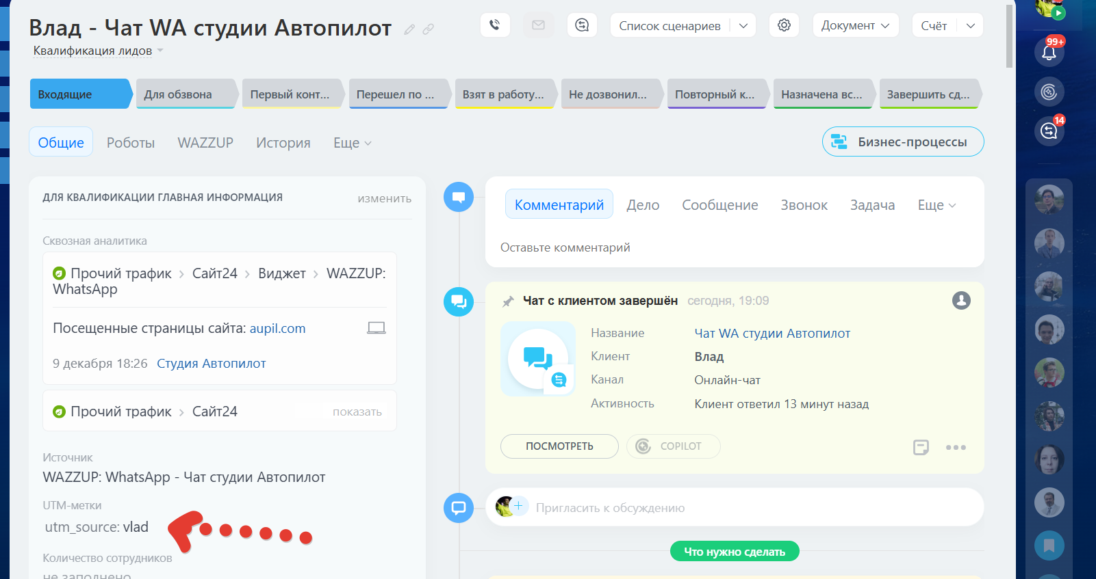Screen dimensions: 1096x579
Task: Click the ПОСМОТРЕТЬ button
Action: [559, 446]
